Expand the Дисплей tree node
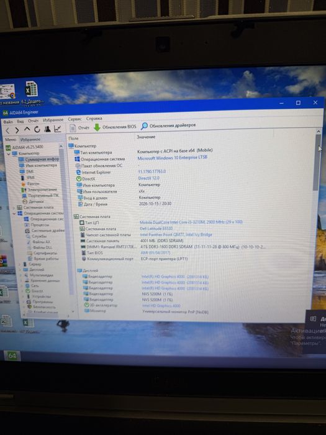The height and width of the screenshot is (435, 326). 20,270
